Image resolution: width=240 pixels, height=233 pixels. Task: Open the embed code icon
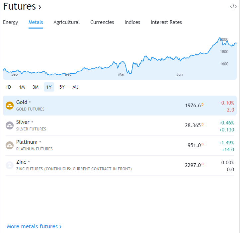tap(233, 6)
